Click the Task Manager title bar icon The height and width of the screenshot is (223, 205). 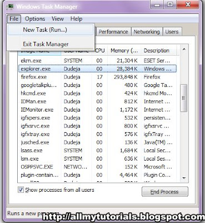pos(10,7)
